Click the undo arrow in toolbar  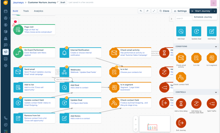click(x=141, y=11)
